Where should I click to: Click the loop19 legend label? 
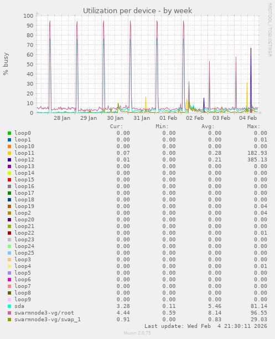[24, 206]
